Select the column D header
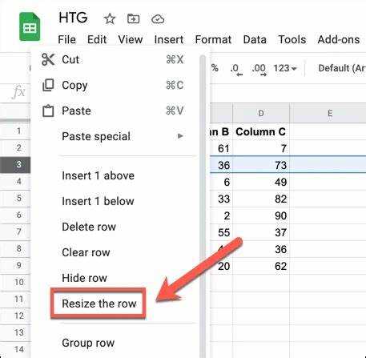Screen dimensions: 366x358 click(261, 113)
